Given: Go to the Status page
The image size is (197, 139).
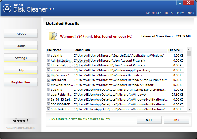Looking at the screenshot, I should pyautogui.click(x=21, y=46).
